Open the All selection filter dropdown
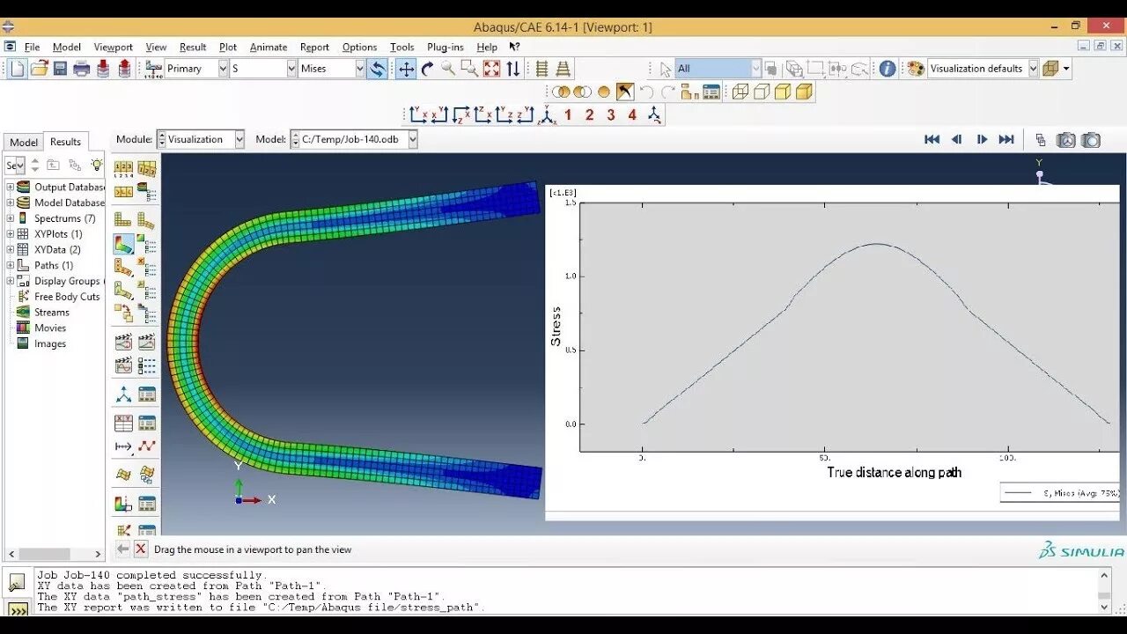Image resolution: width=1127 pixels, height=634 pixels. [755, 69]
